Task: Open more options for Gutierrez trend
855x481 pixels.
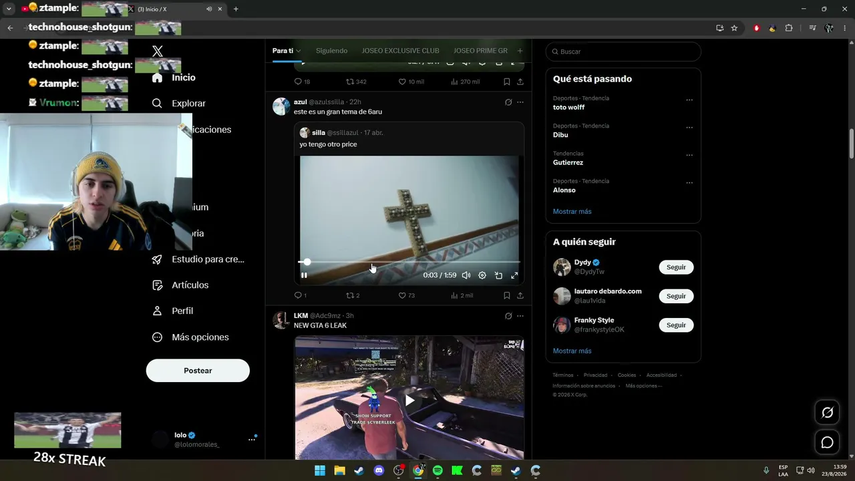Action: [689, 156]
